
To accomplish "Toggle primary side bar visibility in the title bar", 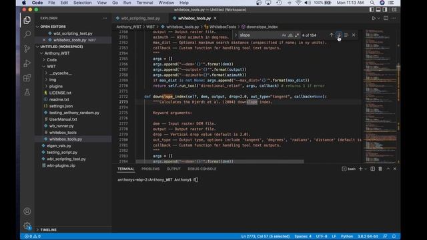I will (x=372, y=9).
